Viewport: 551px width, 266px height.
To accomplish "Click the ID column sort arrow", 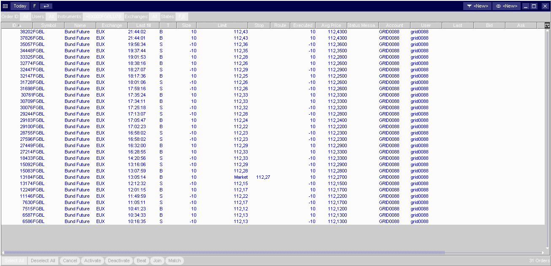I will (19, 26).
